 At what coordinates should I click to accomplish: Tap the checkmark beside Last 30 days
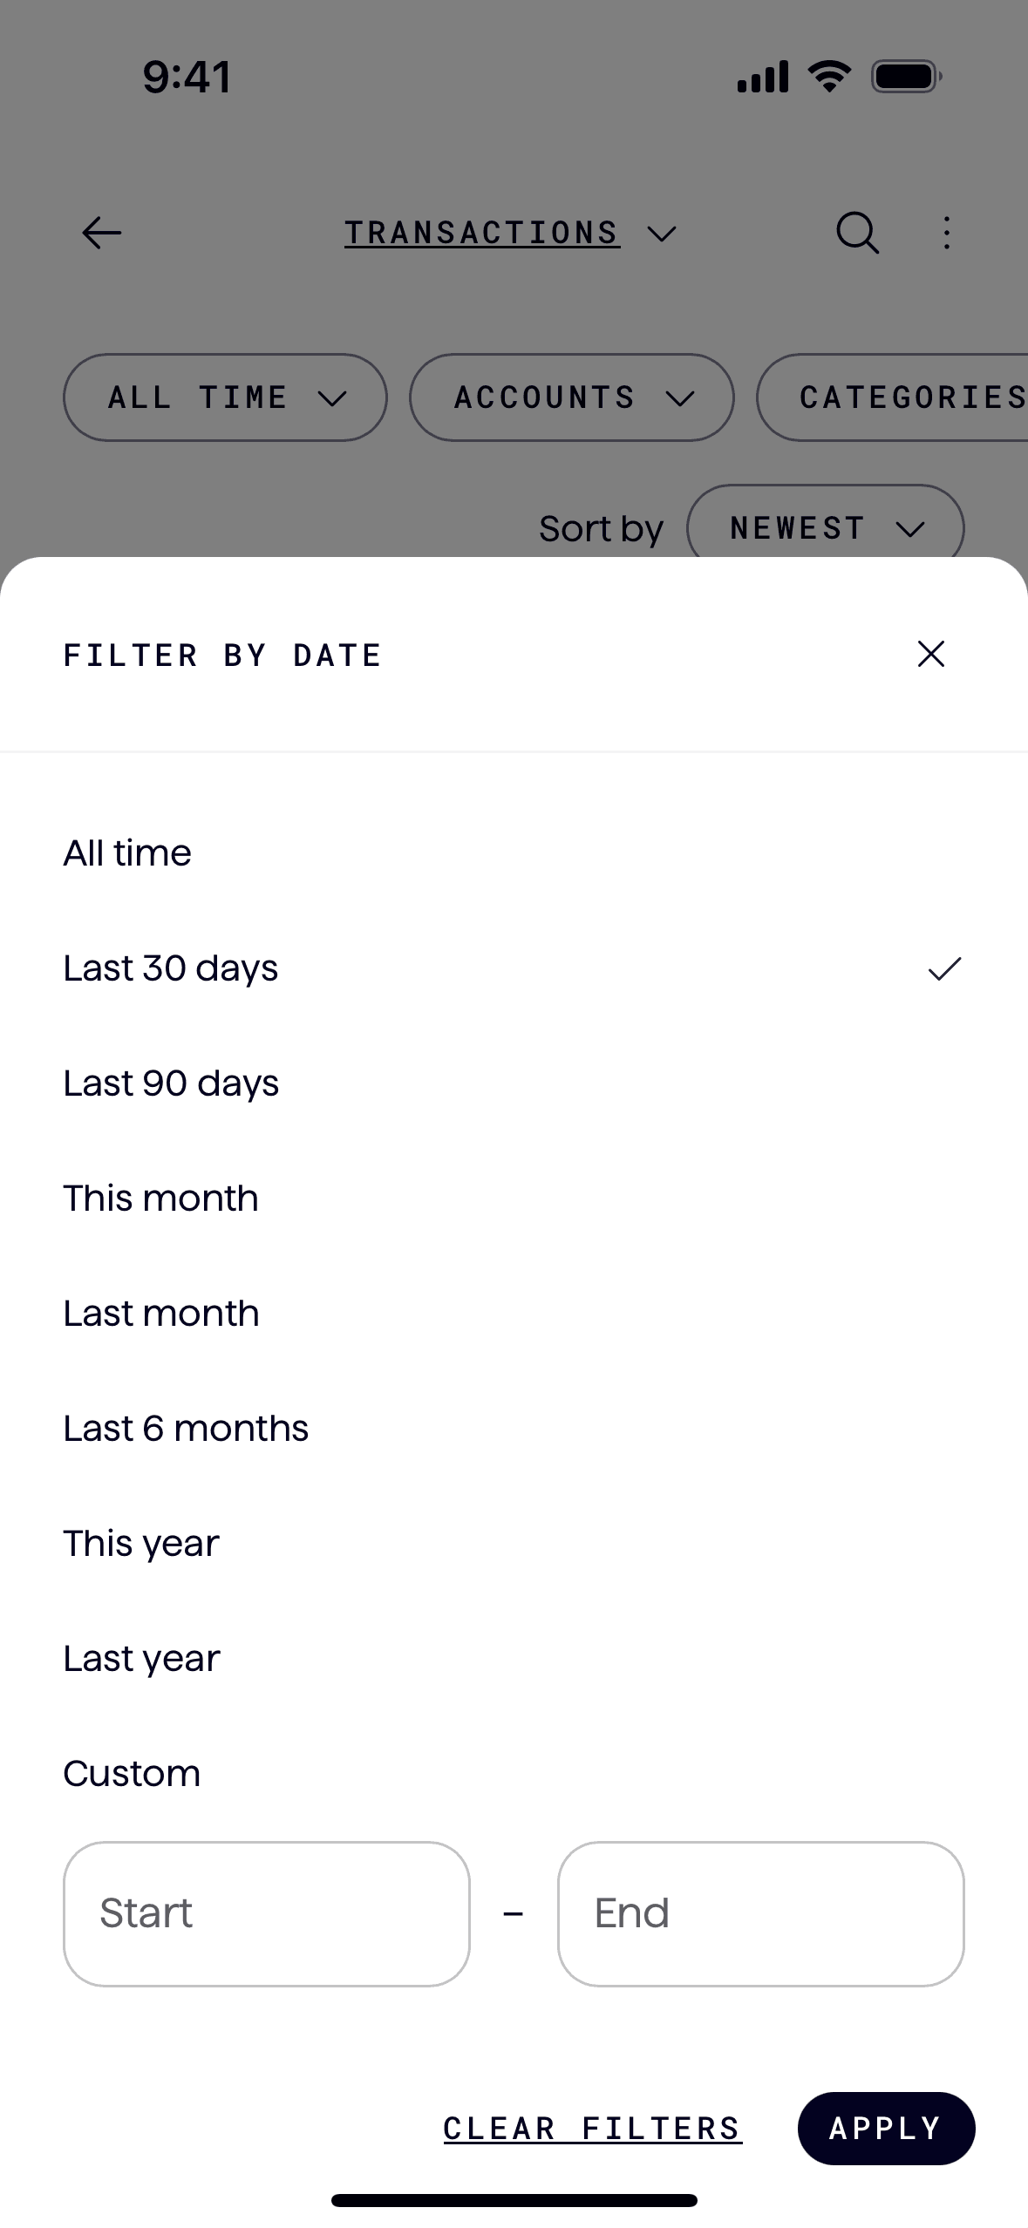coord(944,968)
